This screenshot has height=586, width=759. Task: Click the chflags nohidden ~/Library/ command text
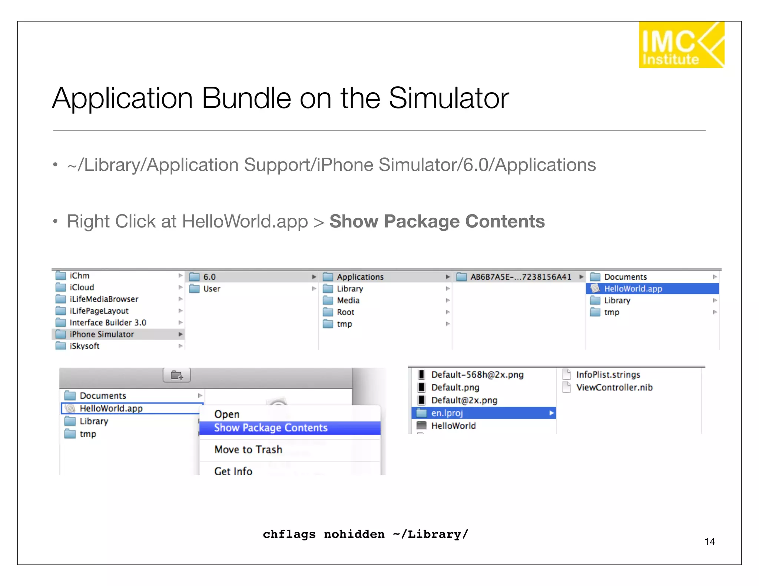[365, 534]
